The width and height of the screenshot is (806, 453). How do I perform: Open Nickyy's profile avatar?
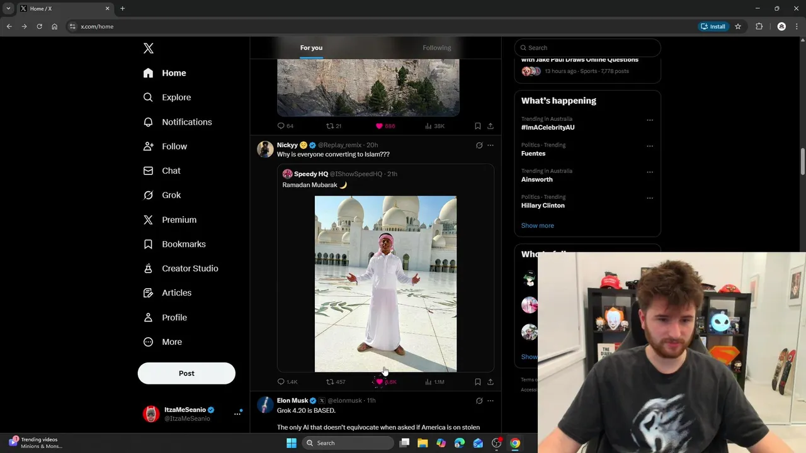pyautogui.click(x=265, y=149)
